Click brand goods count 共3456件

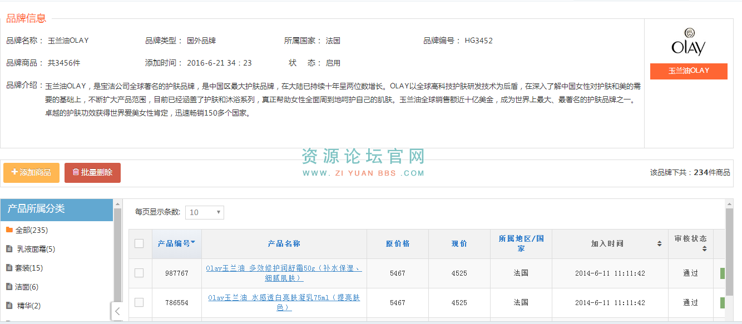[64, 63]
